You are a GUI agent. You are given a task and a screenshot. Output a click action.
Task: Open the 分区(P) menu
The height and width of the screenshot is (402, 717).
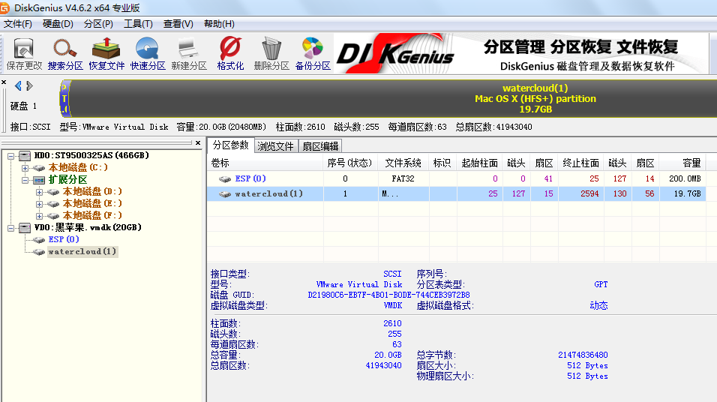[98, 24]
